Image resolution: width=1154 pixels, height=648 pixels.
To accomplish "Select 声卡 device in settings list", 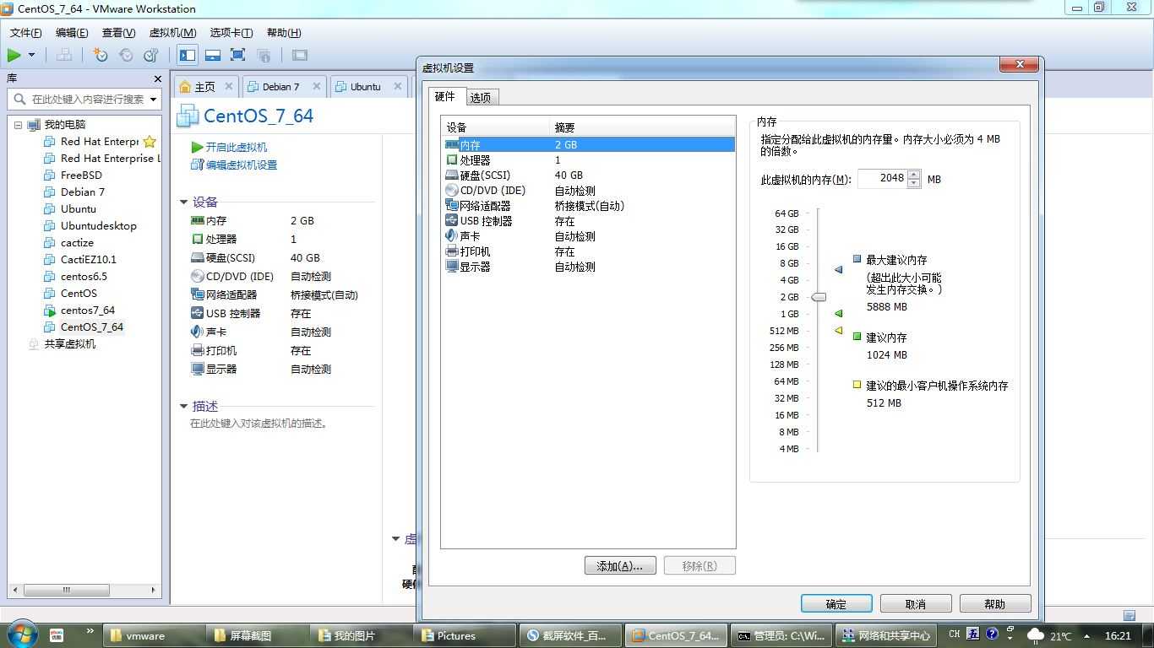I will [589, 236].
